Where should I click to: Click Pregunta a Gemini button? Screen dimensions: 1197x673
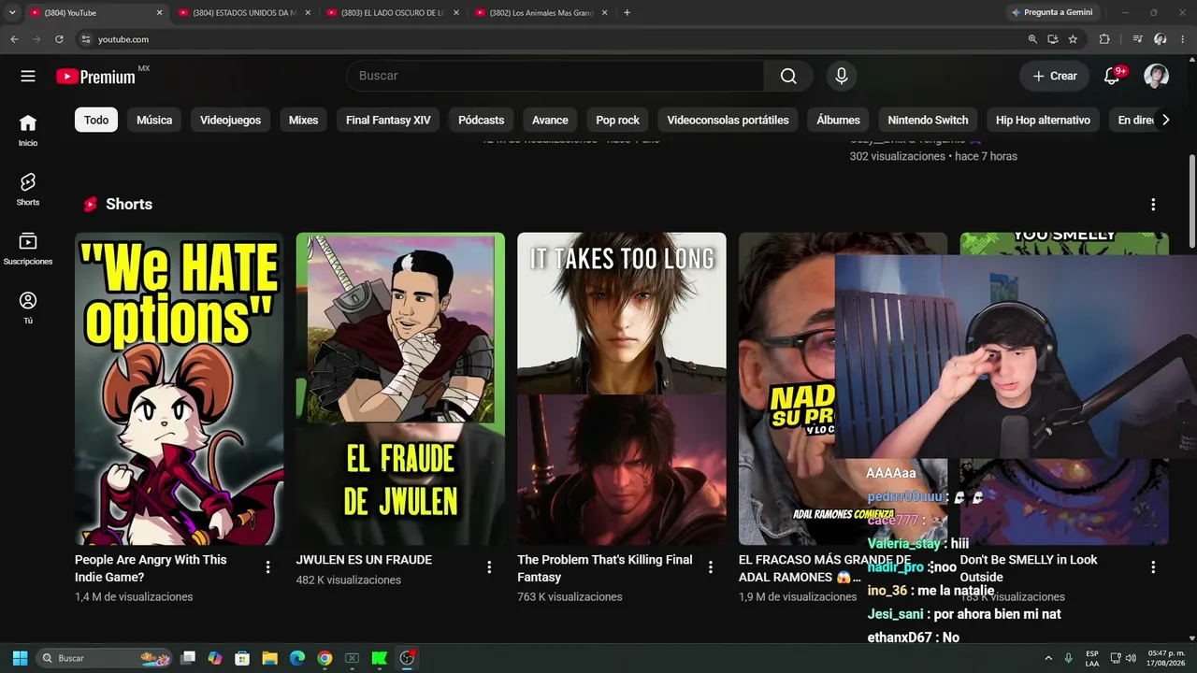[1051, 13]
